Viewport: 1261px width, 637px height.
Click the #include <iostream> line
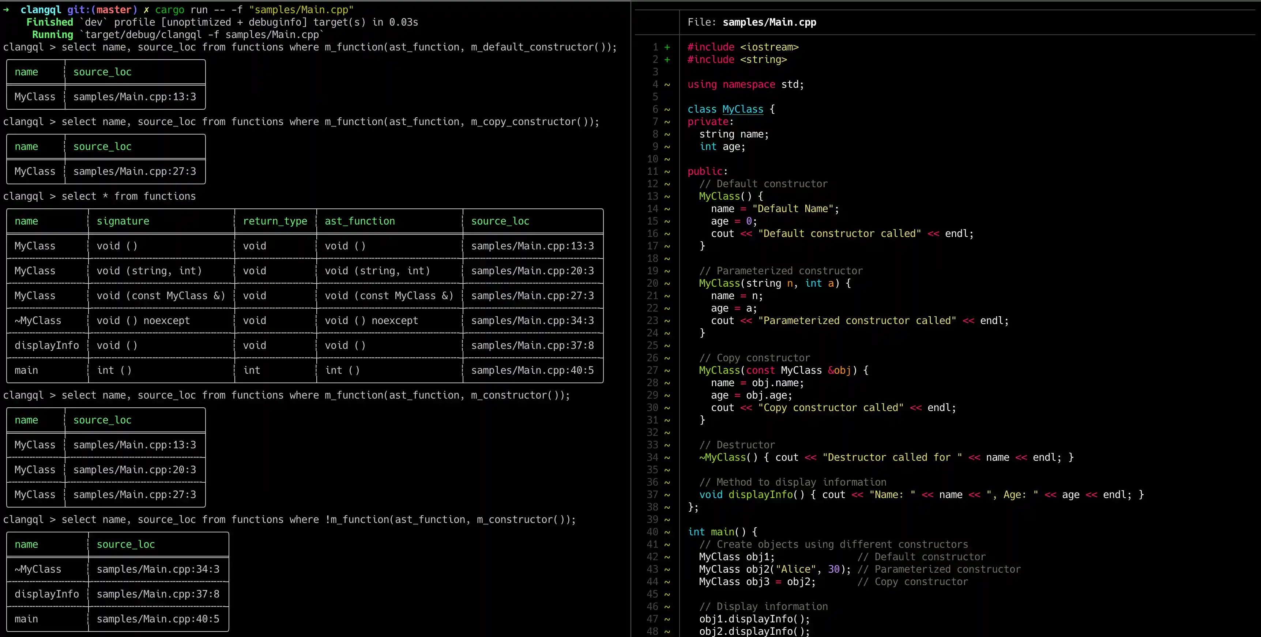pos(743,47)
